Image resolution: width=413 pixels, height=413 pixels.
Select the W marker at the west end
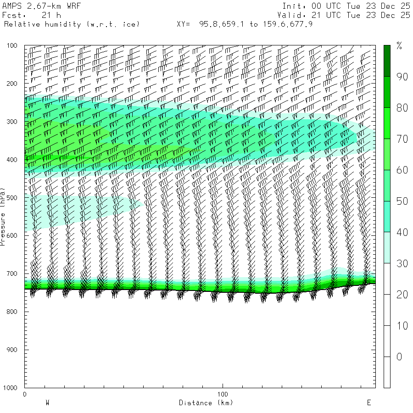click(x=47, y=403)
